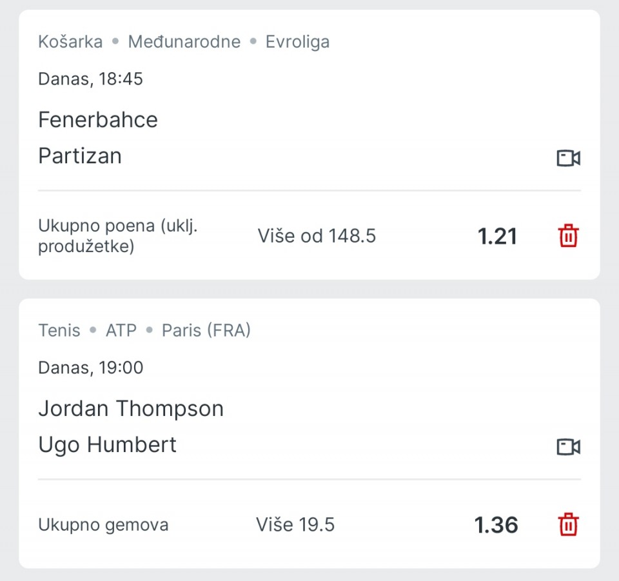Tap the Više 19.5 selection
Image resolution: width=619 pixels, height=581 pixels.
295,525
